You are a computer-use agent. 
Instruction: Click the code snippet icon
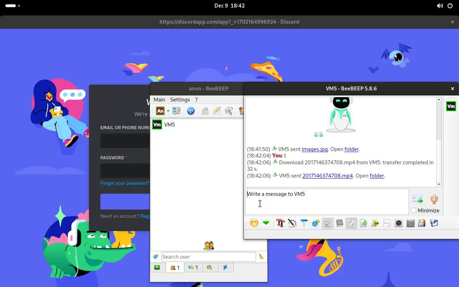387,223
